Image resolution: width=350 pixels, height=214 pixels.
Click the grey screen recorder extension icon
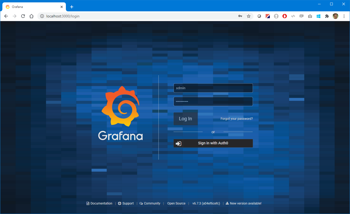pos(302,16)
